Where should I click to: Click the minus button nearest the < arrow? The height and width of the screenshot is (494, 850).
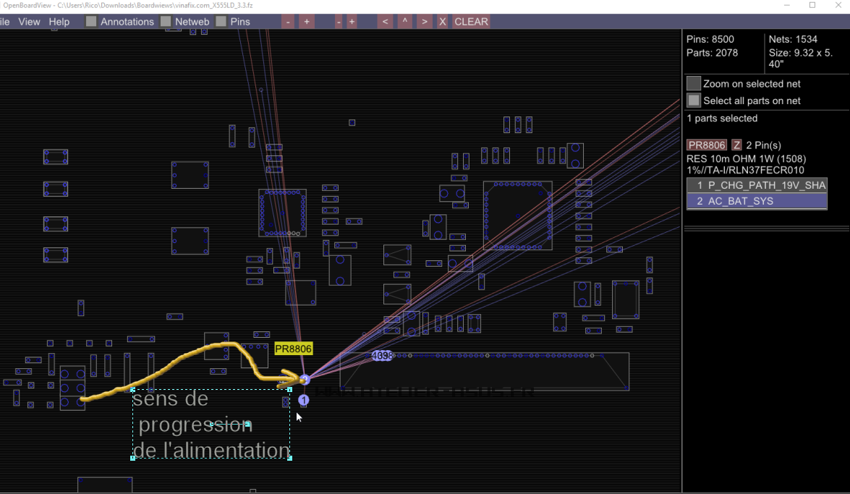point(339,22)
